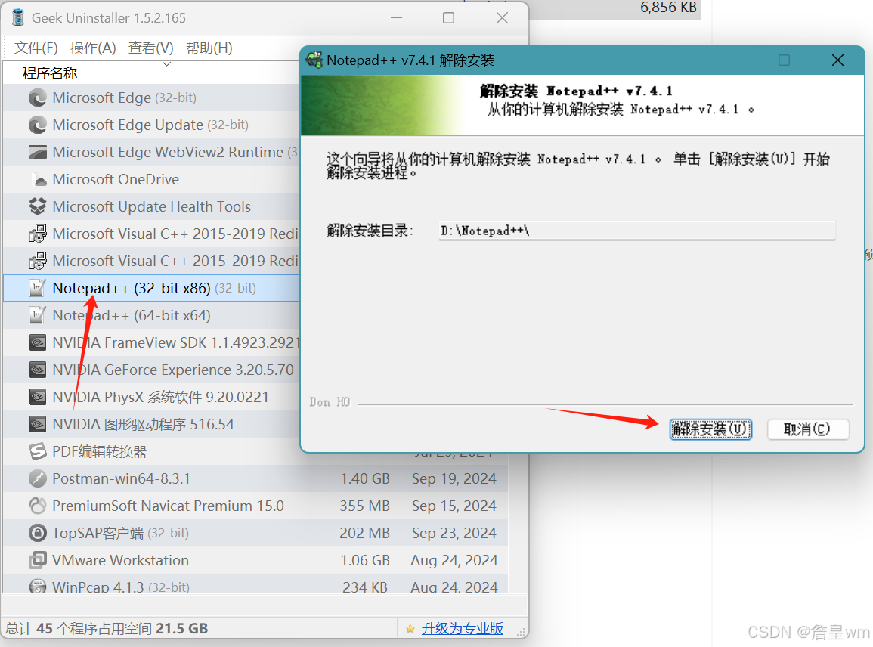The height and width of the screenshot is (647, 873).
Task: Minimize the Notepad++ uninstall dialog
Action: 732,60
